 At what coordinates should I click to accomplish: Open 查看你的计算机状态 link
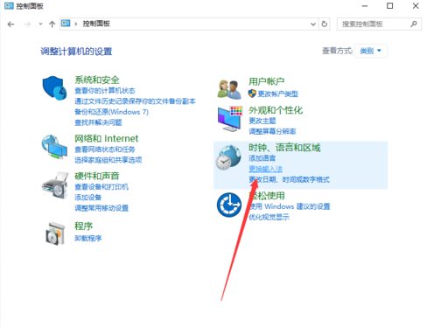[x=105, y=91]
